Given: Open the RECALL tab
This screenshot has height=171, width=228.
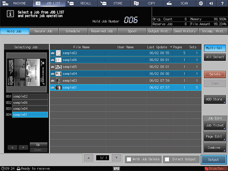Looking at the screenshot, I should [x=82, y=3].
